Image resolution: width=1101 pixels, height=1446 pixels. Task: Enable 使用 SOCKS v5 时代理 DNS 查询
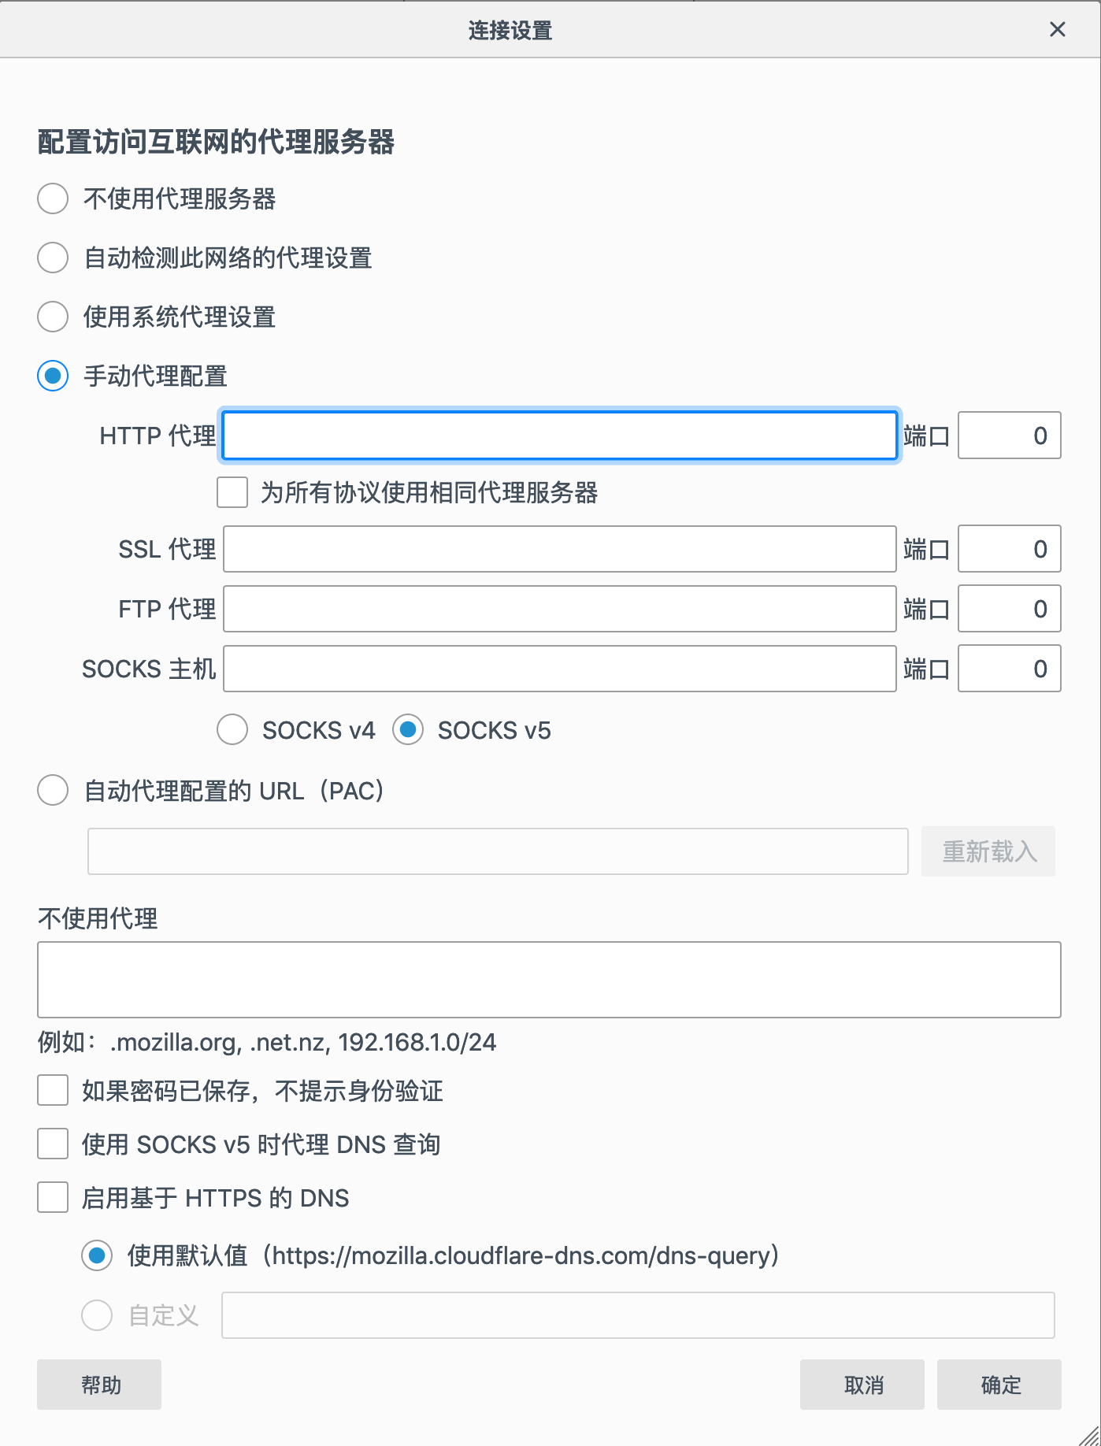coord(53,1144)
